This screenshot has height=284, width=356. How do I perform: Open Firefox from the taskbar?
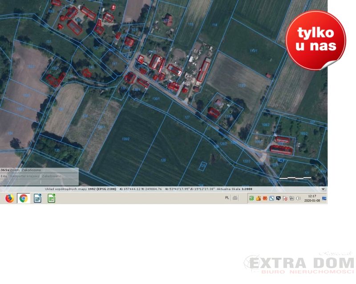coord(9,198)
